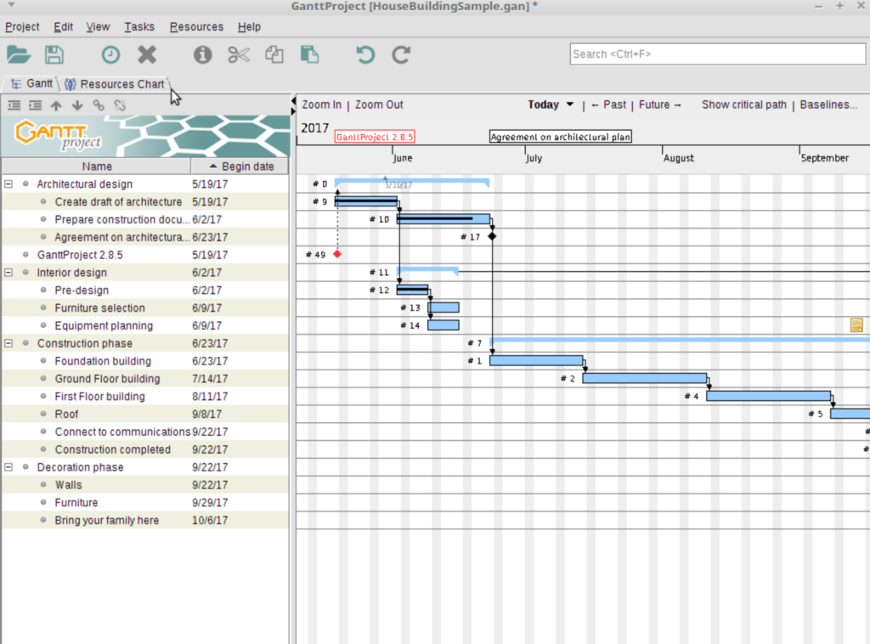Save the project with the floppy icon
Screen dimensions: 870x644
click(54, 54)
